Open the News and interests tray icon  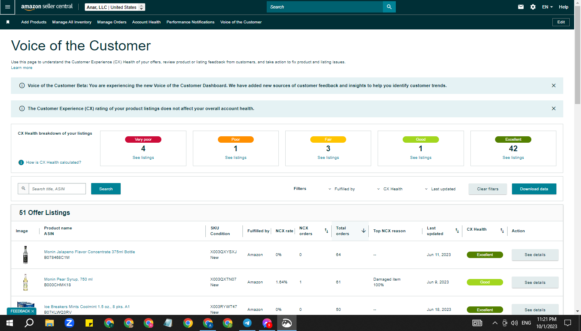(x=477, y=323)
